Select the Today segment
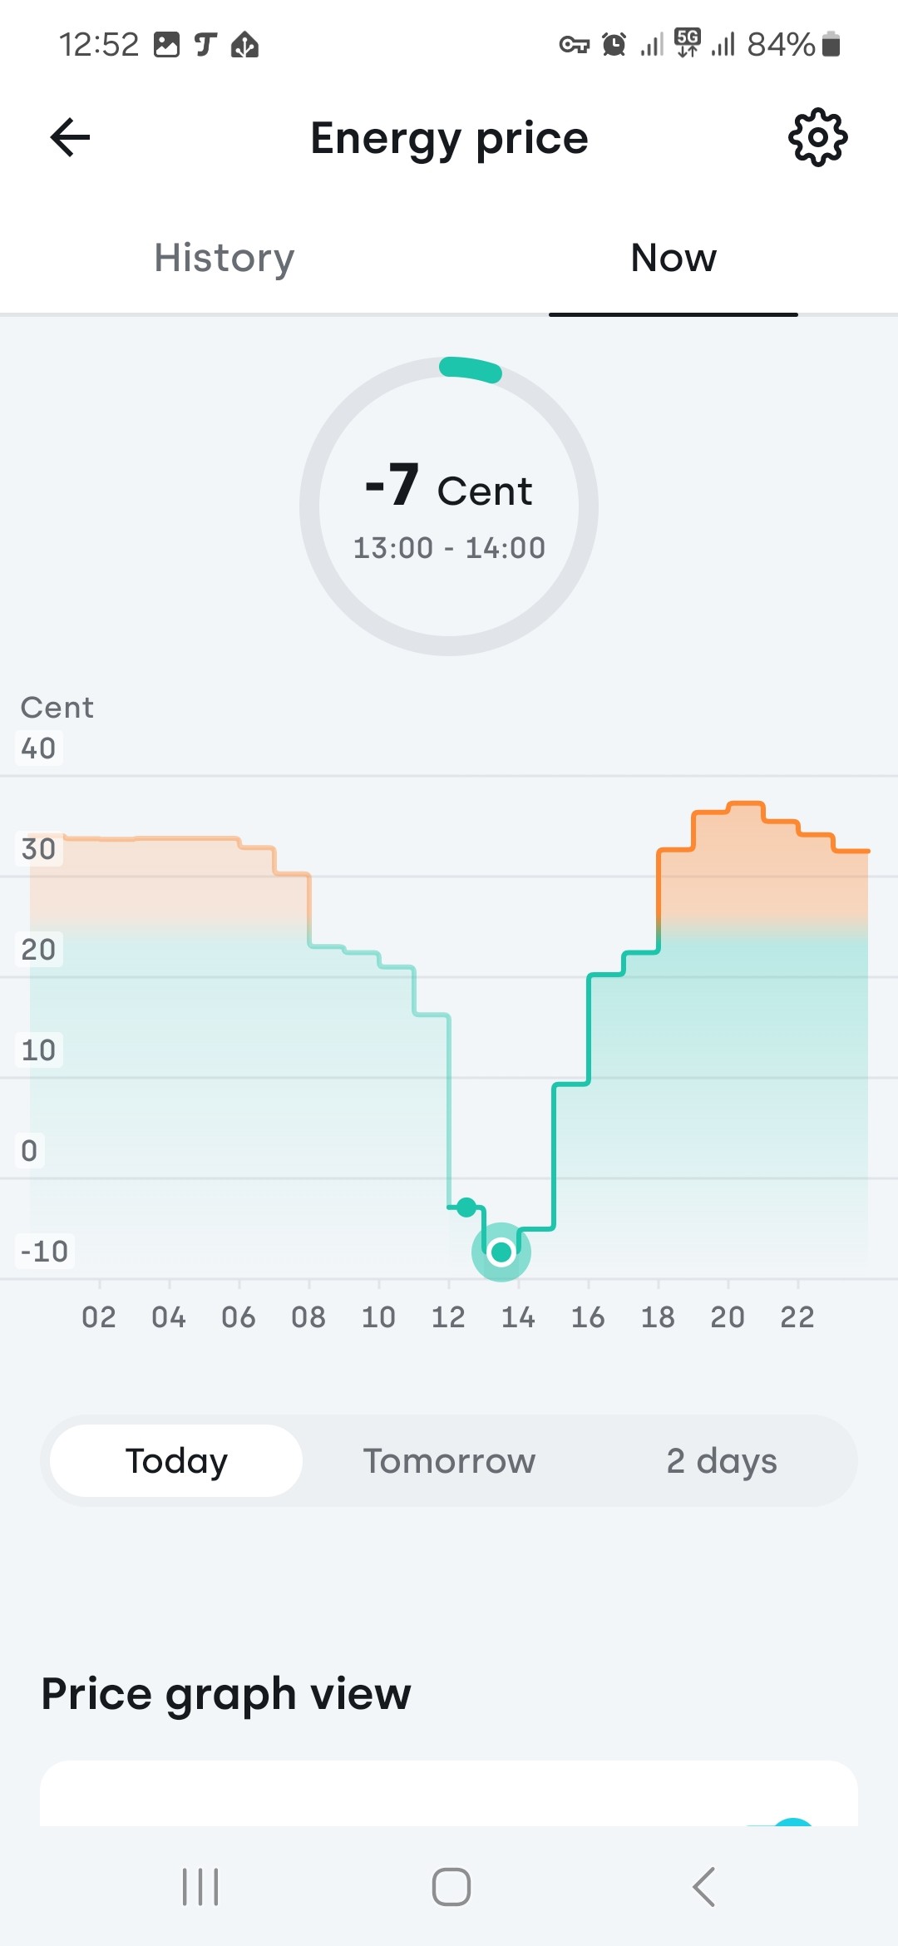 176,1461
